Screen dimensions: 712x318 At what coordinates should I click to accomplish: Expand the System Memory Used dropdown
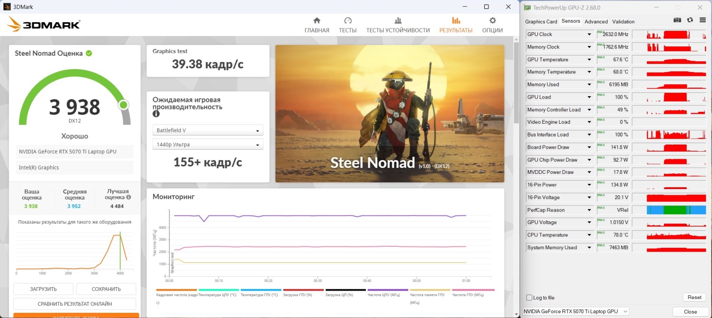[x=589, y=247]
